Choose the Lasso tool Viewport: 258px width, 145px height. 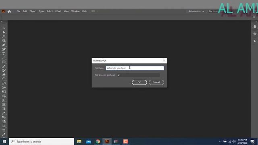pyautogui.click(x=4, y=41)
